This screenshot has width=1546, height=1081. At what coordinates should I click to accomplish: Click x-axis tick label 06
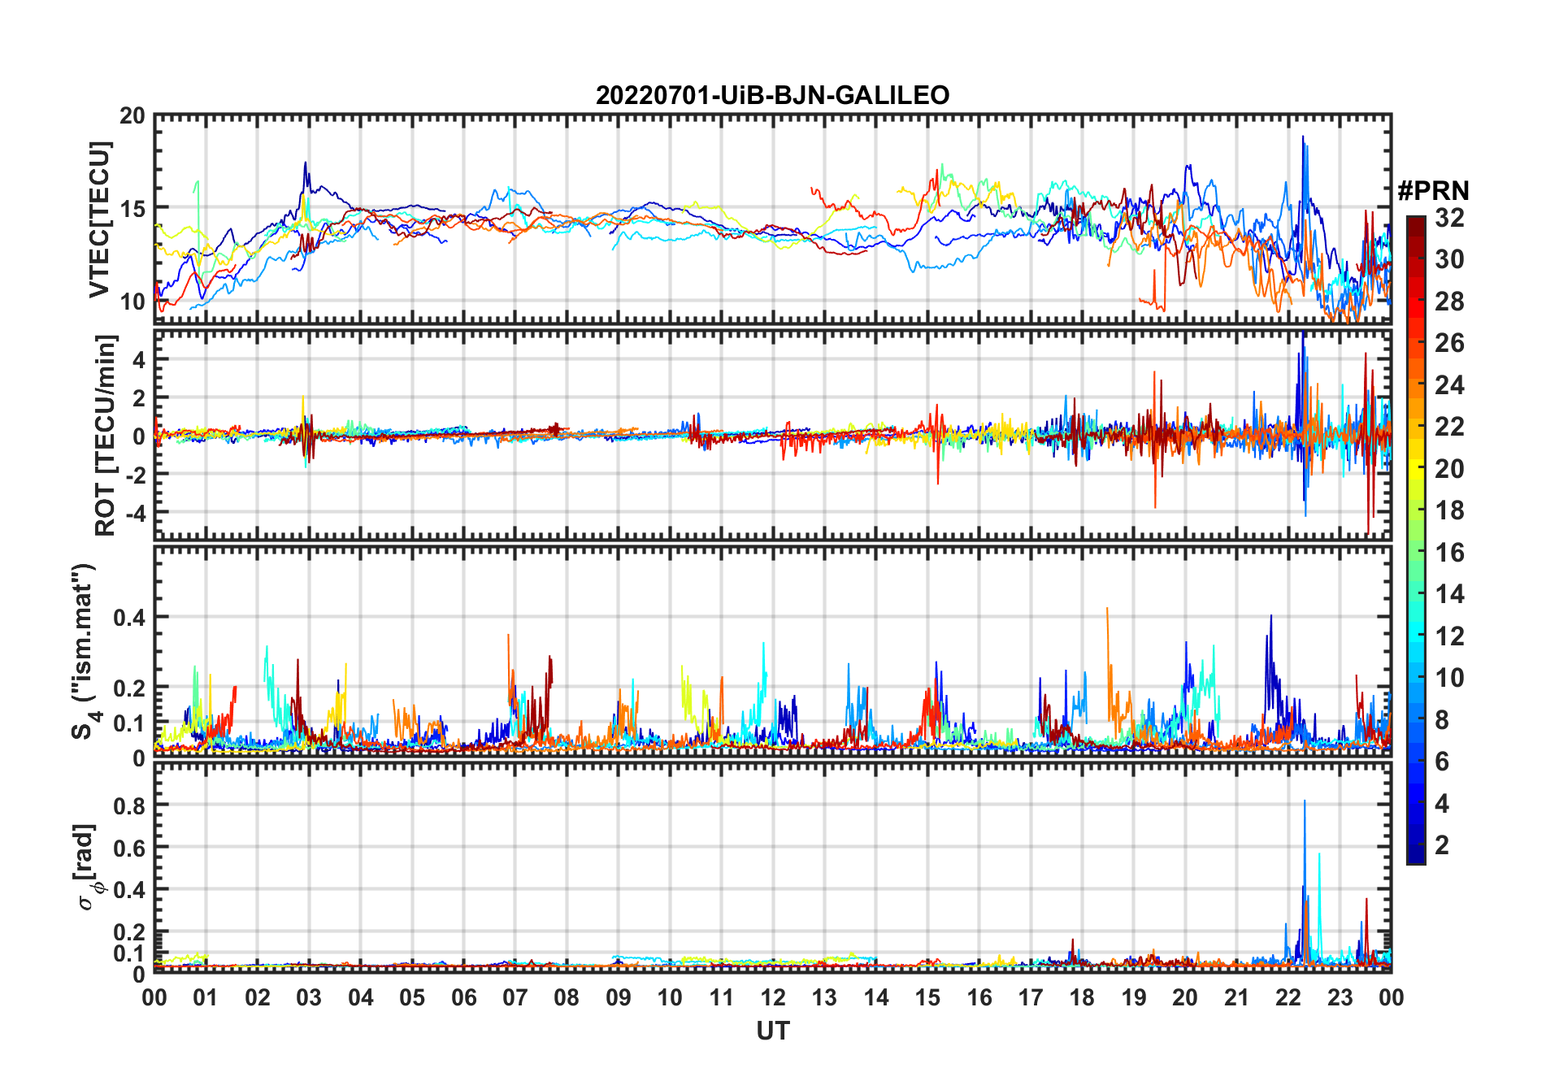tap(463, 997)
